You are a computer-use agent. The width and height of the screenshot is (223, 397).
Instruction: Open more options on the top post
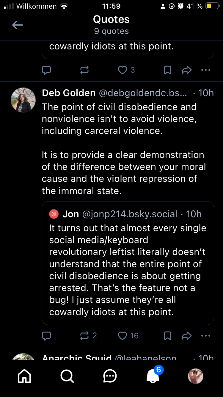coord(206,70)
